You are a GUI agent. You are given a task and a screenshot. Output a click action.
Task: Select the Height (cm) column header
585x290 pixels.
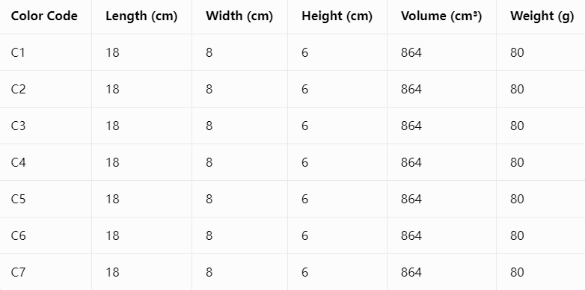pos(337,16)
